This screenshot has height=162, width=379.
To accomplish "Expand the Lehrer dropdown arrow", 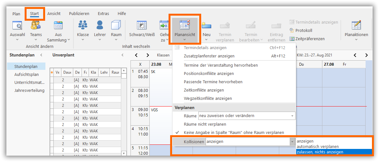I will [x=100, y=40].
